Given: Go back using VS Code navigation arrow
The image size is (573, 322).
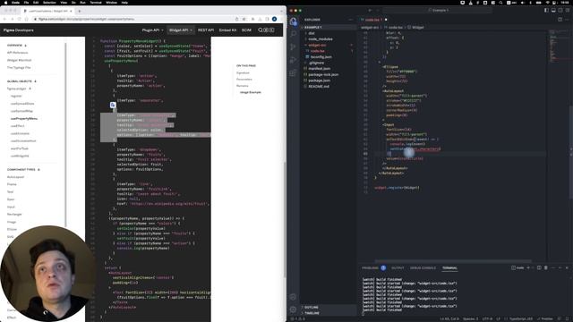Looking at the screenshot, I should [370, 10].
